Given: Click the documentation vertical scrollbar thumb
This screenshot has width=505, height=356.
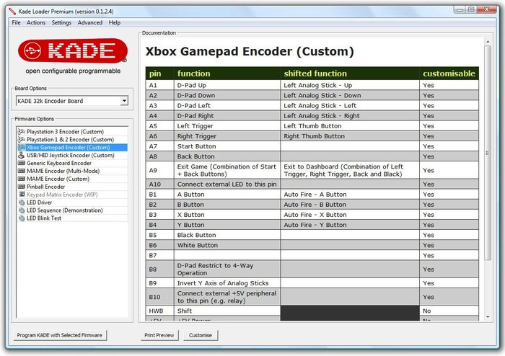Looking at the screenshot, I should [488, 153].
